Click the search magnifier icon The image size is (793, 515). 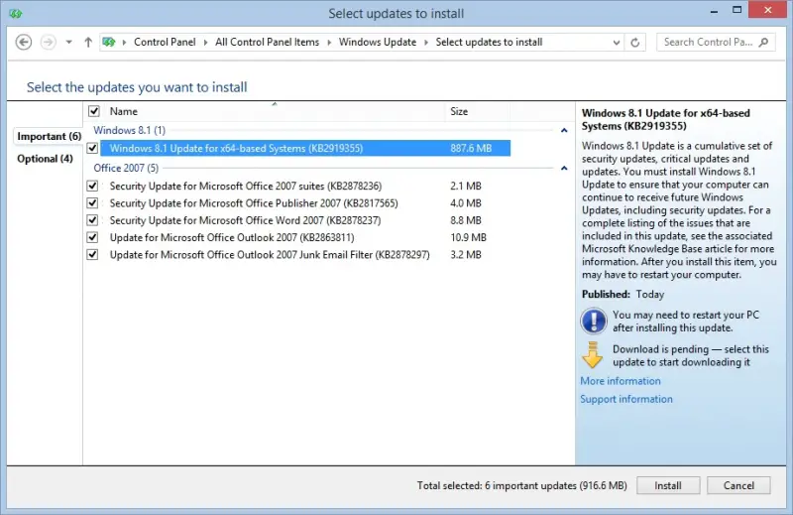click(763, 42)
